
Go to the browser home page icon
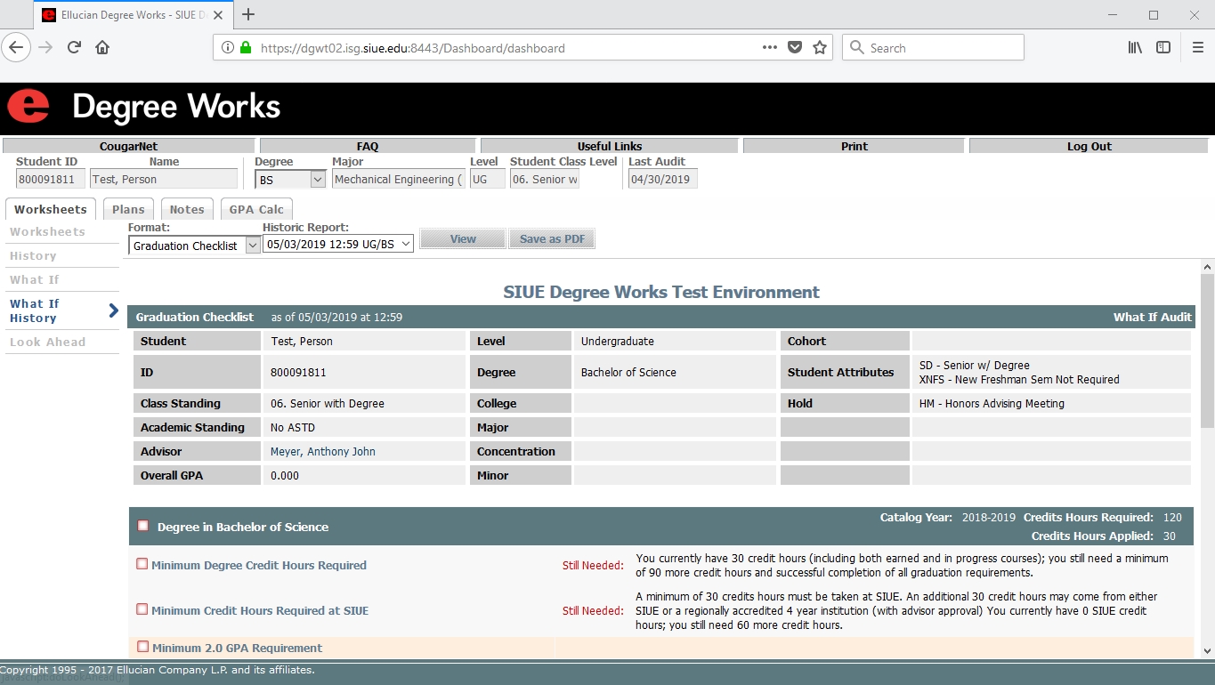(102, 48)
